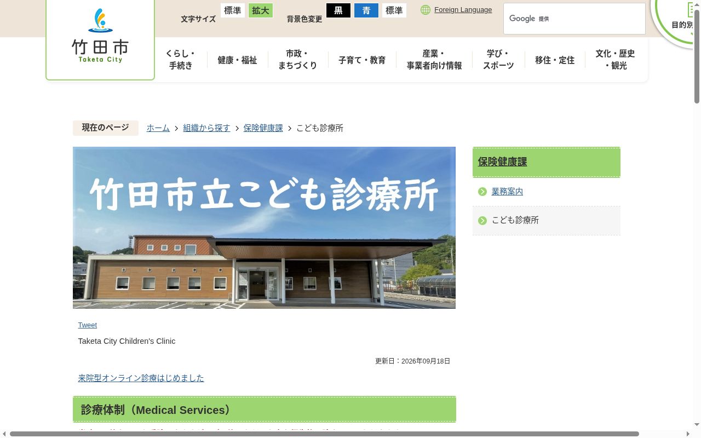
Task: Click the 診療体制 (Medical Services) heading
Action: (265, 410)
